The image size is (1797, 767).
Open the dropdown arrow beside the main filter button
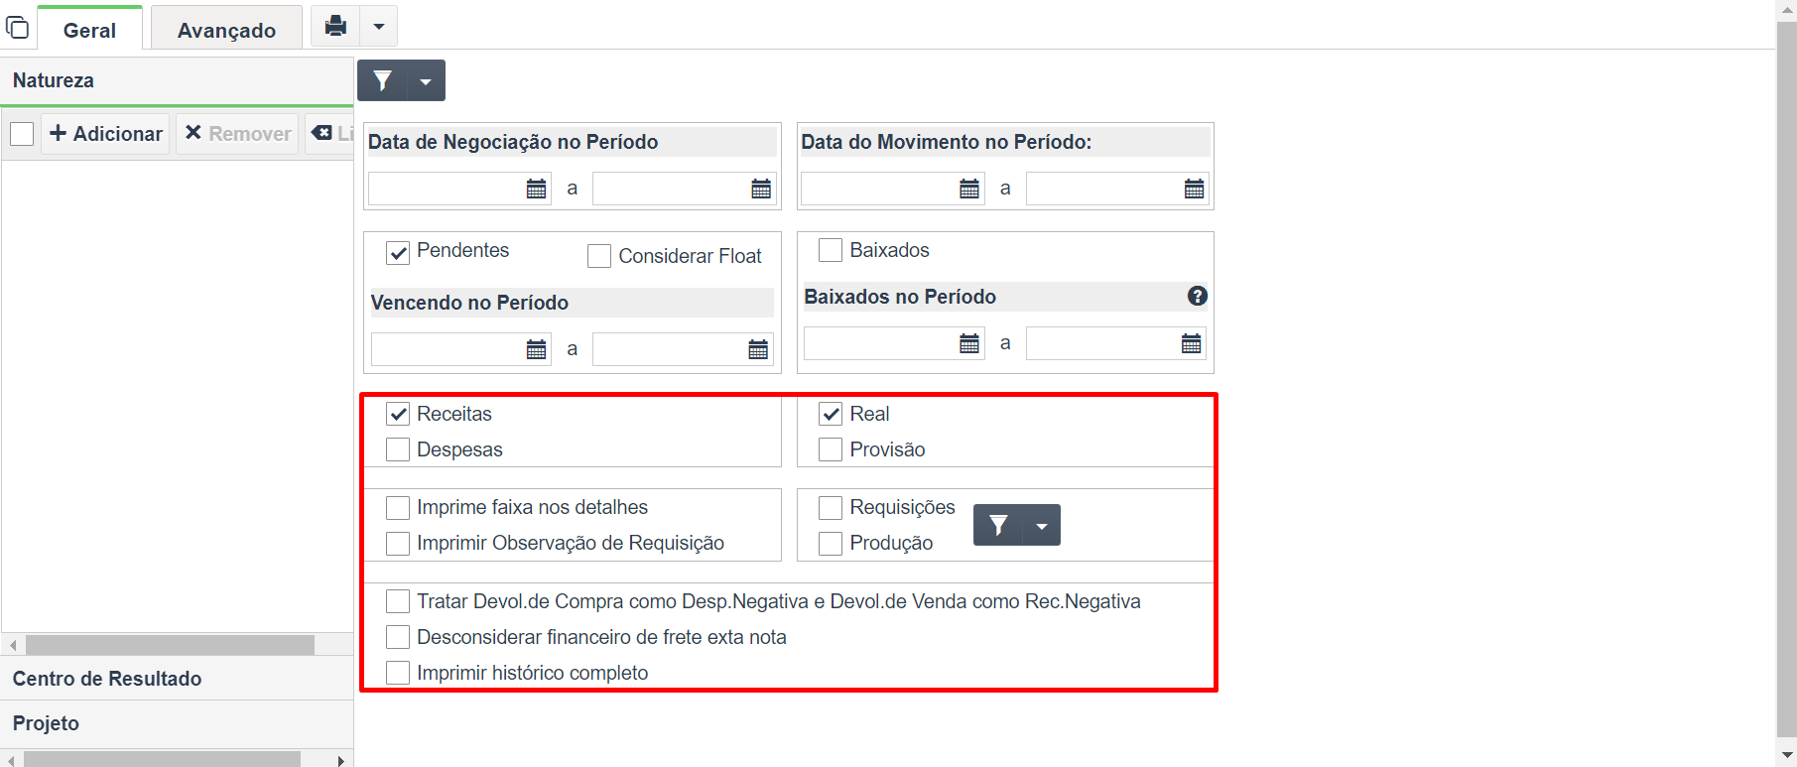pos(426,80)
